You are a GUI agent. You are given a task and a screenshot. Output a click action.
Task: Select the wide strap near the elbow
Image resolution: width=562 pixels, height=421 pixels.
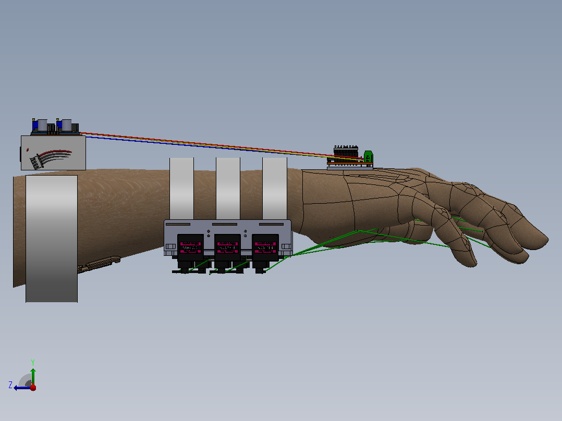[x=52, y=239]
